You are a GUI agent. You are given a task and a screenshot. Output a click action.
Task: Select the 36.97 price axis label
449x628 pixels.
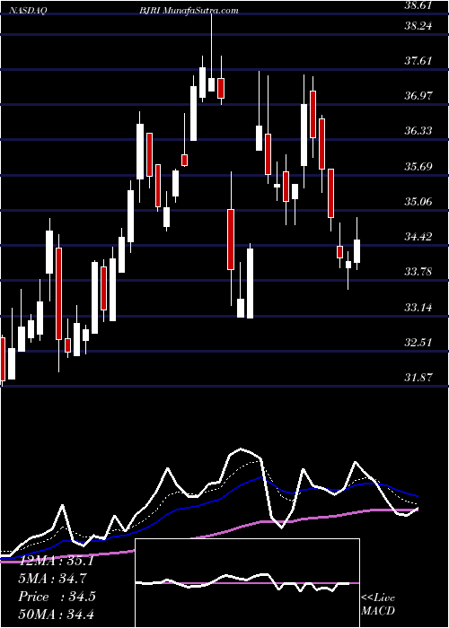(x=418, y=96)
